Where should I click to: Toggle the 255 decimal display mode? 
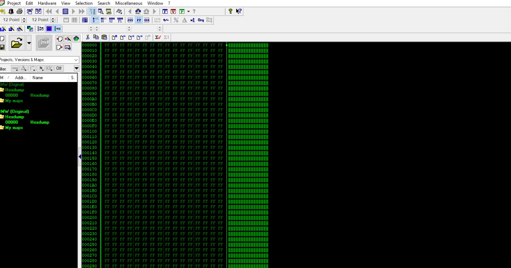130,20
